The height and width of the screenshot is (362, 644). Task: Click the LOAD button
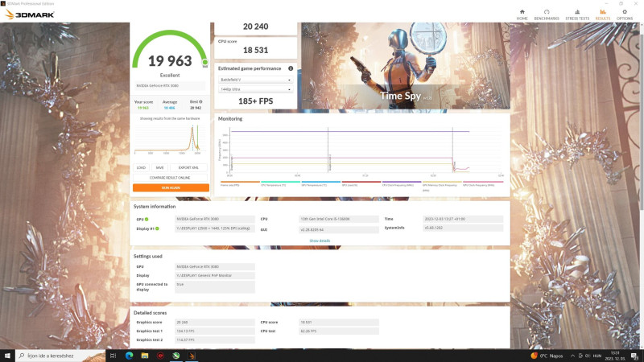coord(141,167)
